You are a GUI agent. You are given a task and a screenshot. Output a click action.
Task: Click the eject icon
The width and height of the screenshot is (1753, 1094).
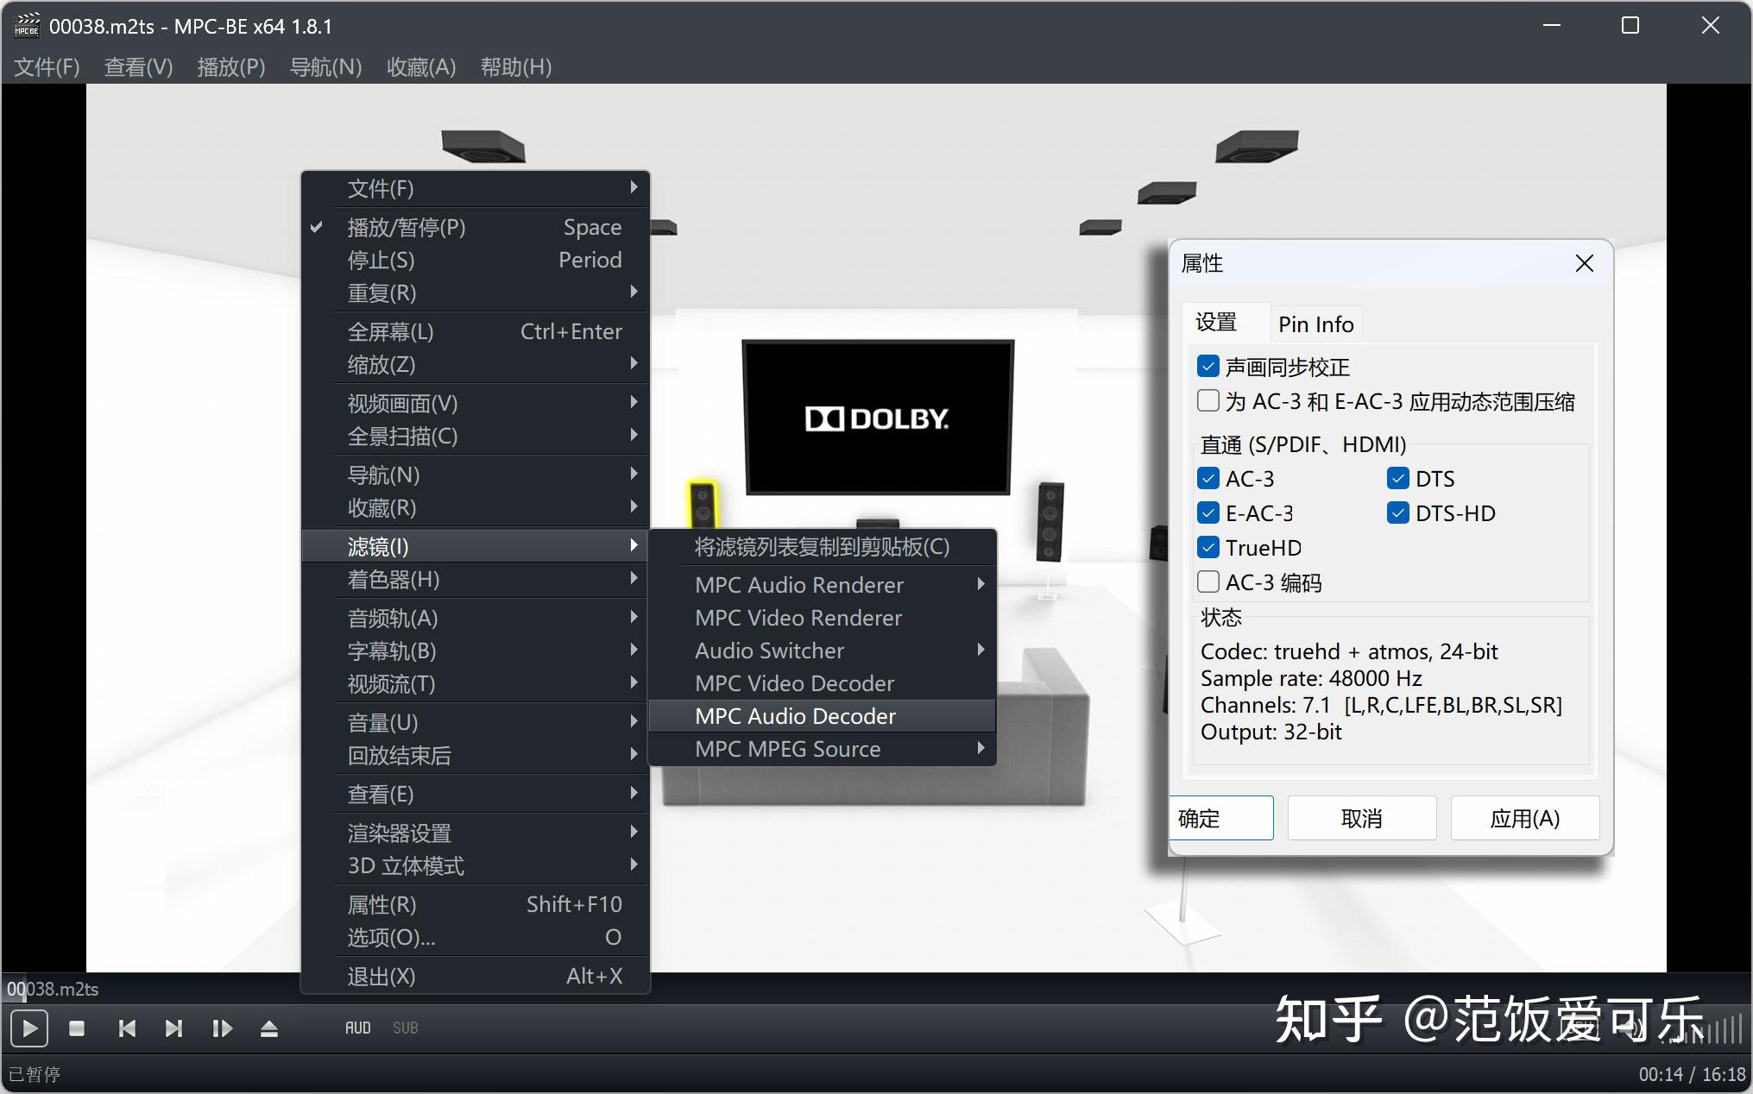(268, 1028)
